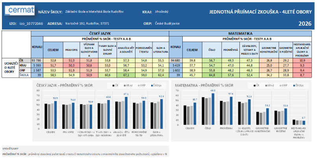Click the title JEDNOTNÁ PŘIJÍMACÍ ZKOUŠKA - 4LETÉ OBORY
This screenshot has width=317, height=160.
point(260,12)
